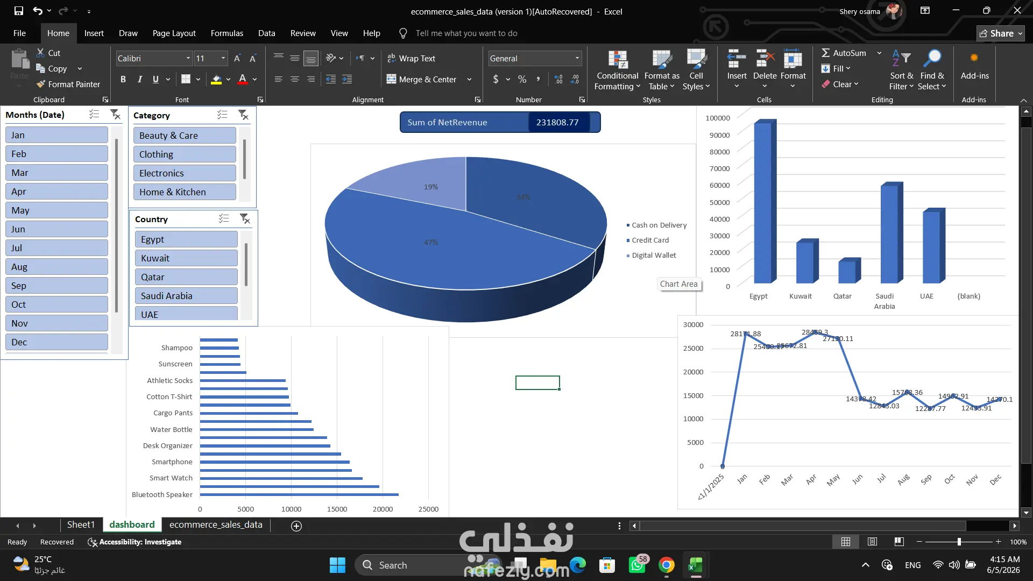Toggle multi-select on Months slicer

point(94,114)
